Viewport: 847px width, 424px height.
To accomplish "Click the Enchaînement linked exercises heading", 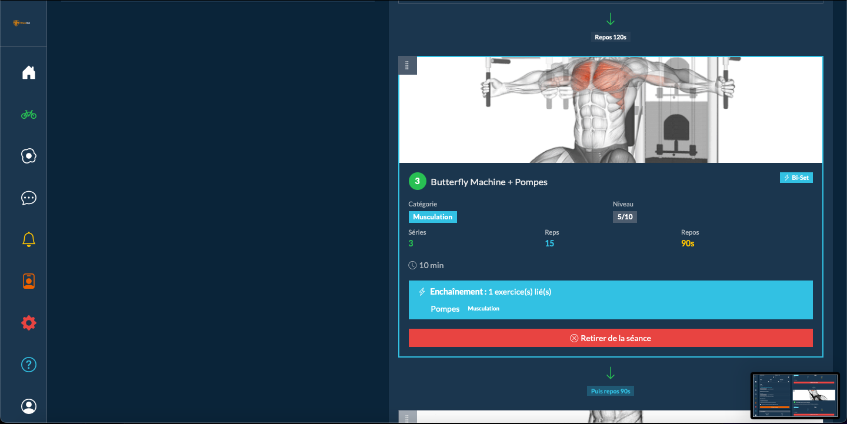I will coord(490,292).
